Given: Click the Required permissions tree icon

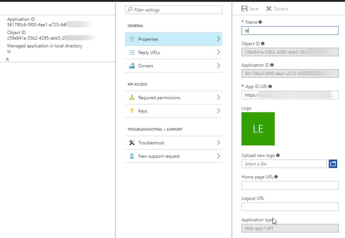Looking at the screenshot, I should click(132, 98).
